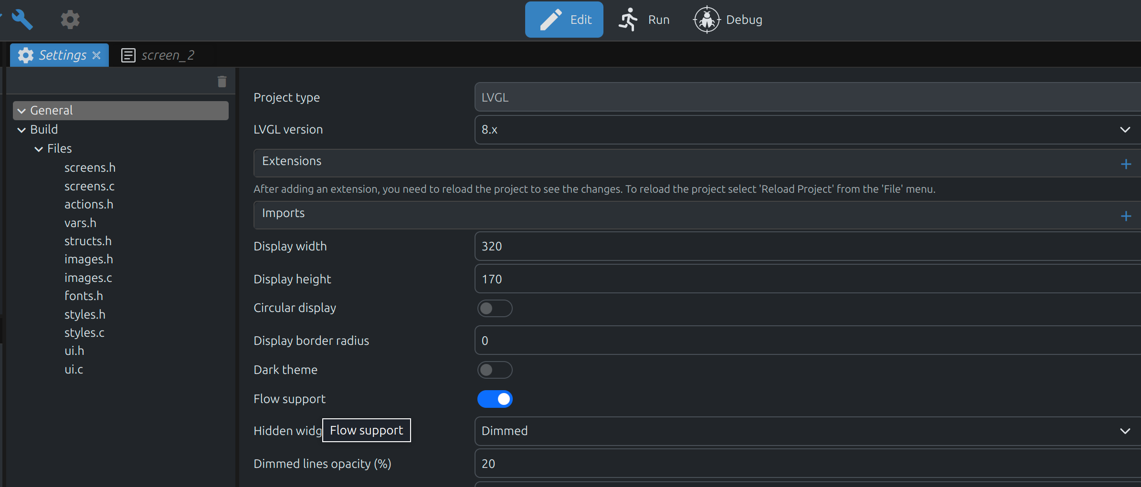Switch to Debug mode
Screen dimensions: 1141x487
[728, 20]
